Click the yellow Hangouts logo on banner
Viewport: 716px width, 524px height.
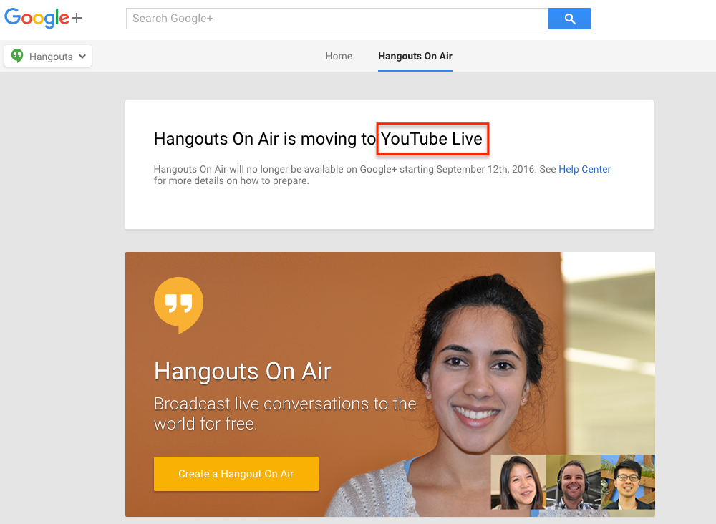pos(178,305)
